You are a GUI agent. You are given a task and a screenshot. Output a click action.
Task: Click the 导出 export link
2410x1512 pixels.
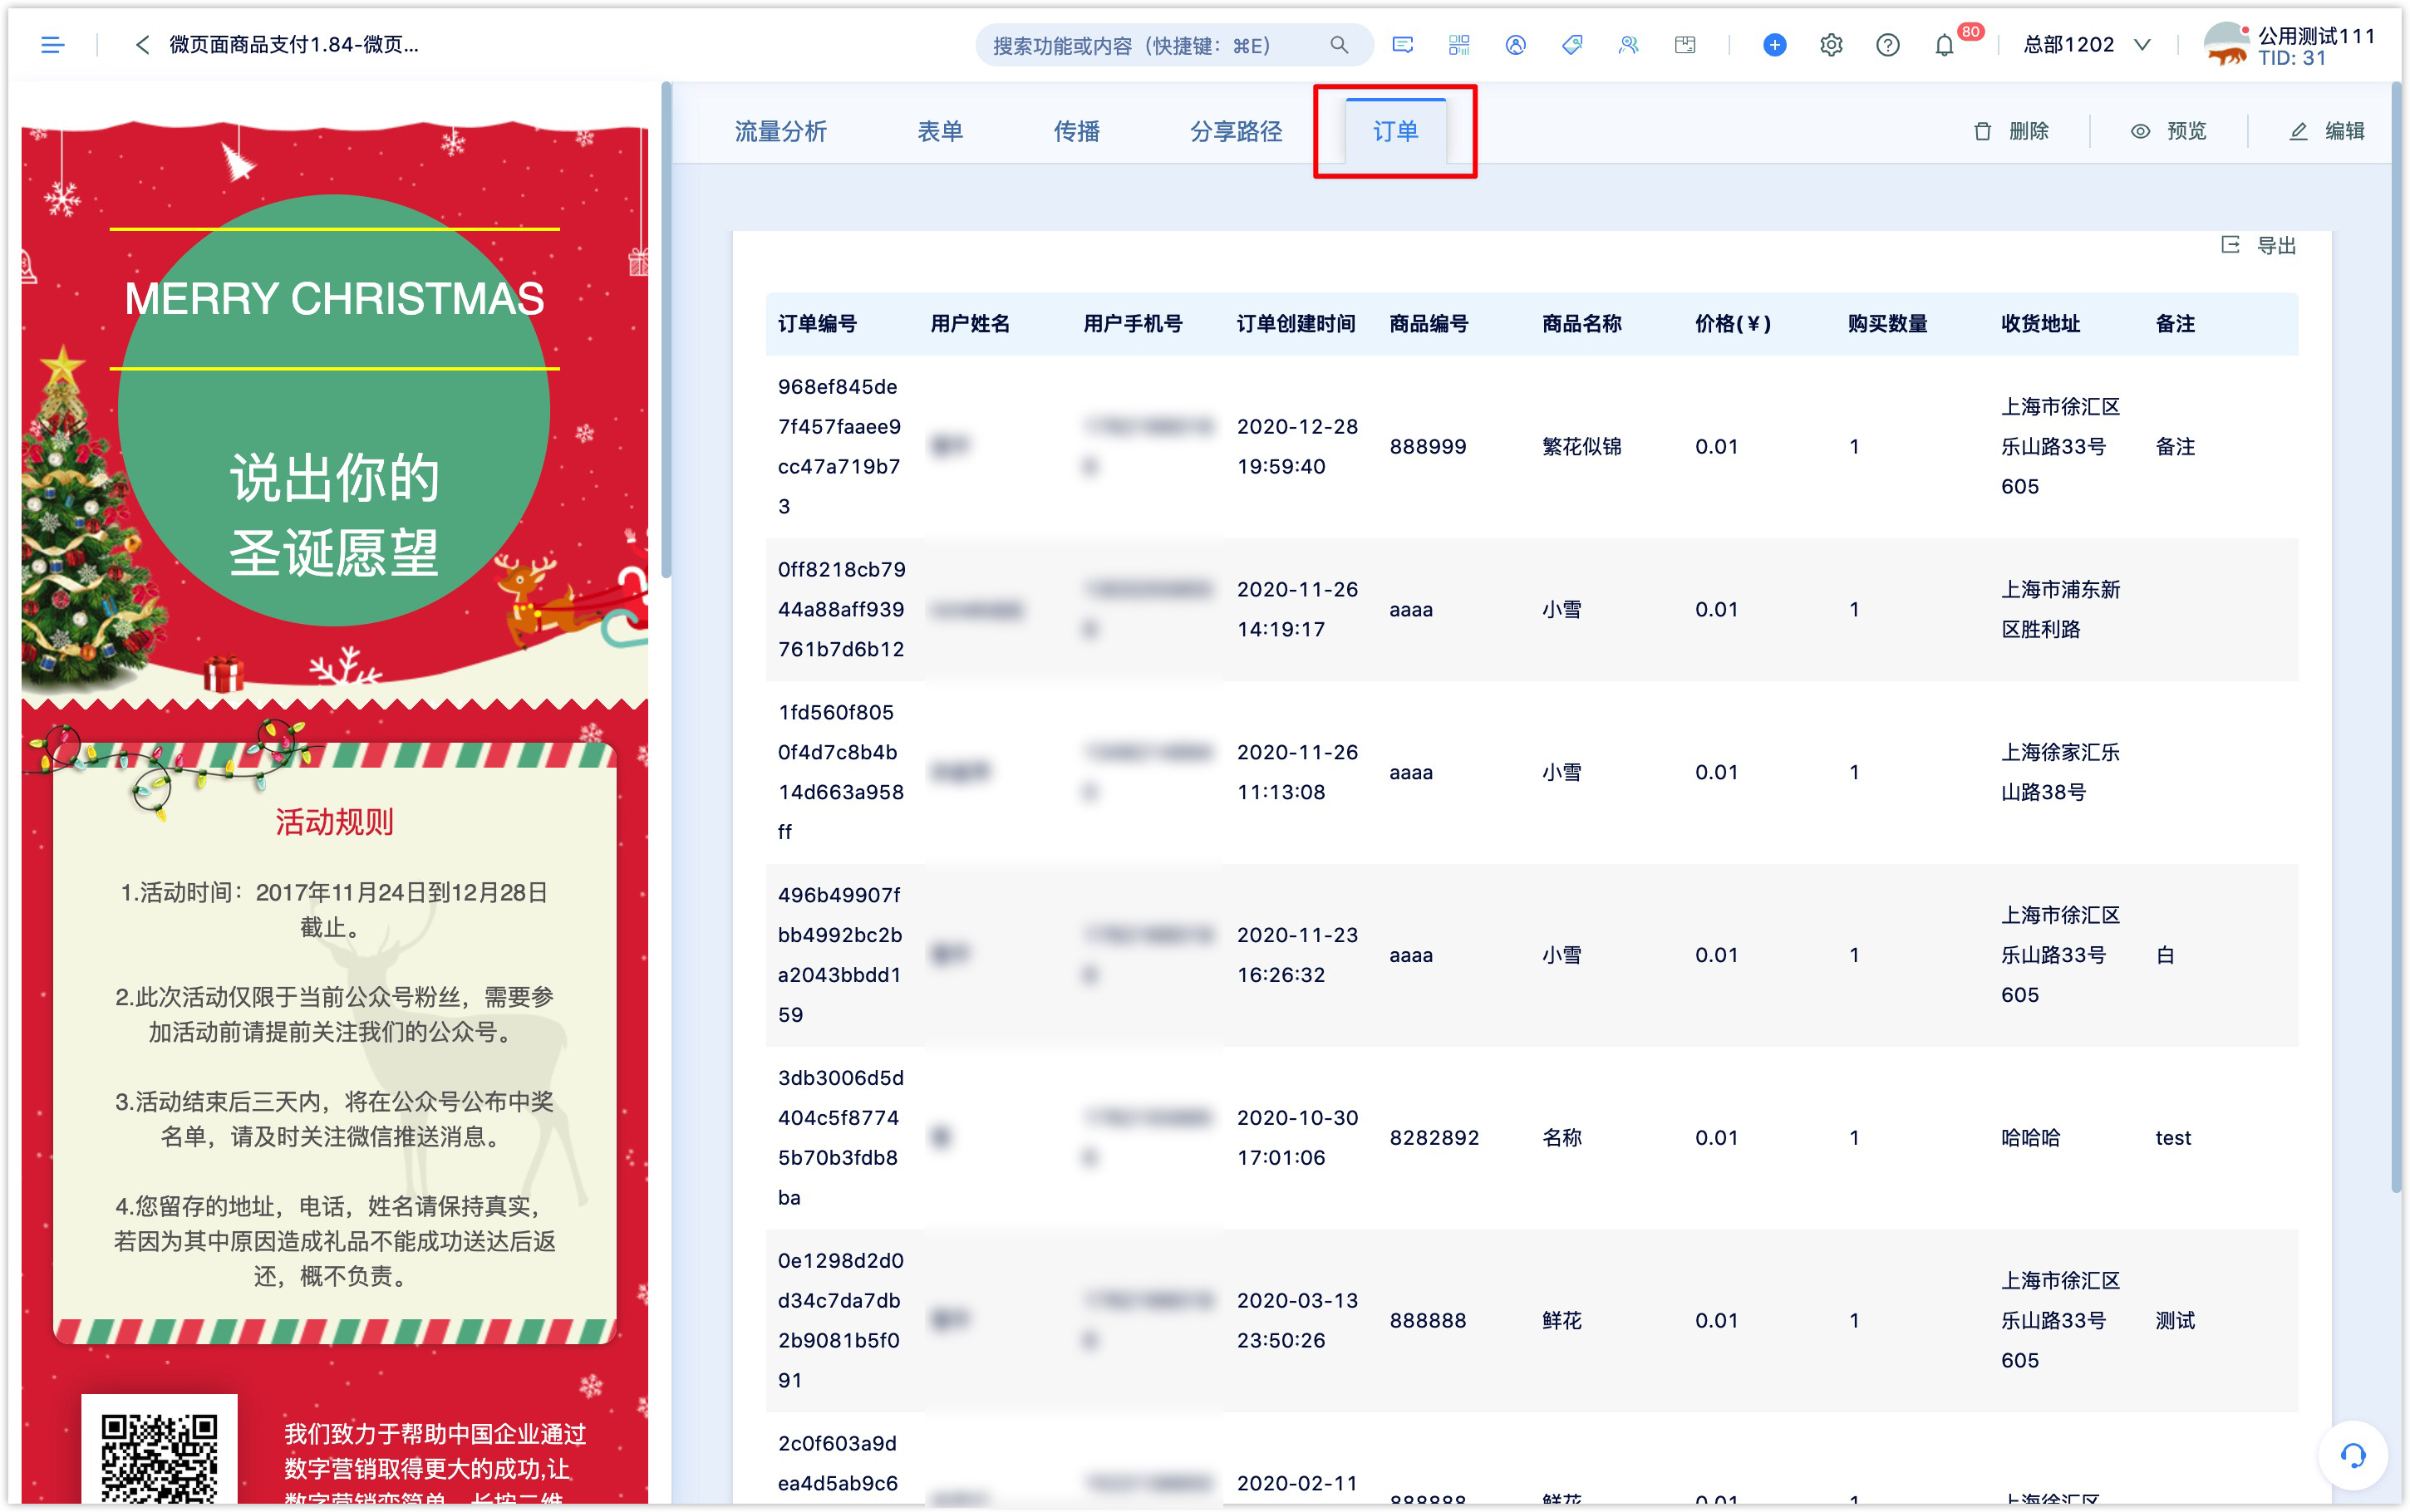click(x=2276, y=246)
